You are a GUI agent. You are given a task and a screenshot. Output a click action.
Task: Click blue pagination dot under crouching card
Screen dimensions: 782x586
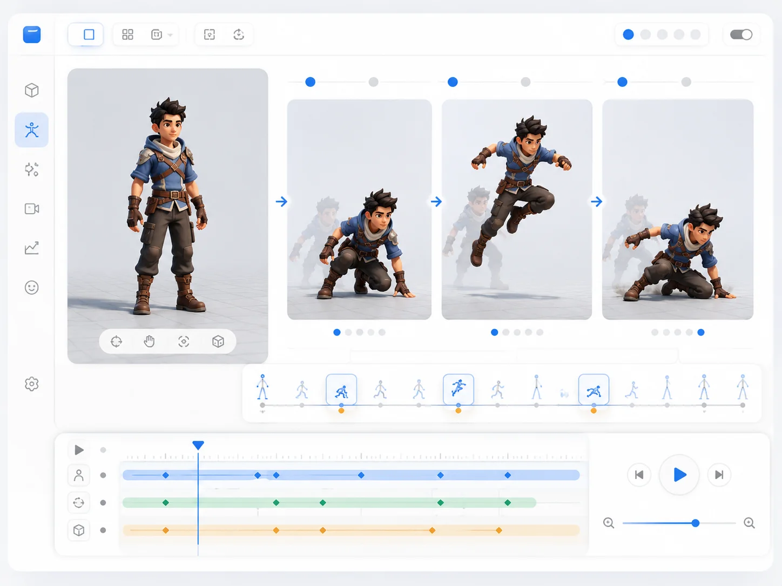(x=337, y=332)
